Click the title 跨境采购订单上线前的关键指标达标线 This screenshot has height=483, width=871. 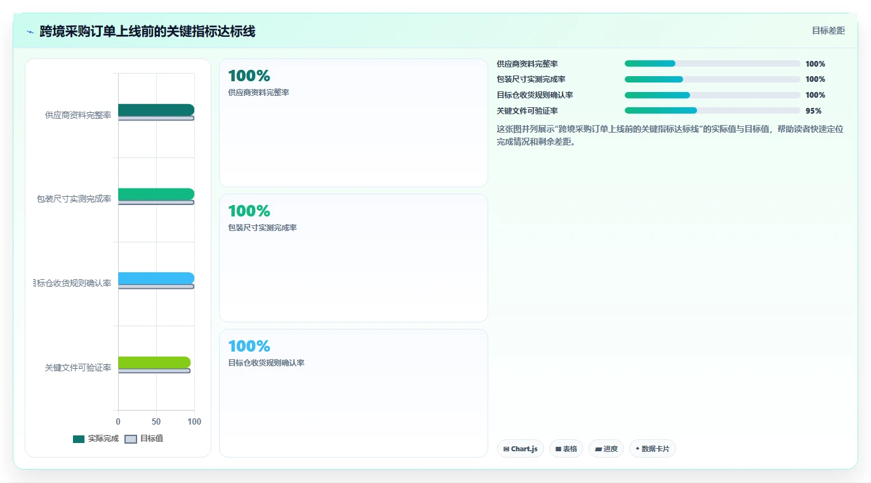[x=147, y=31]
